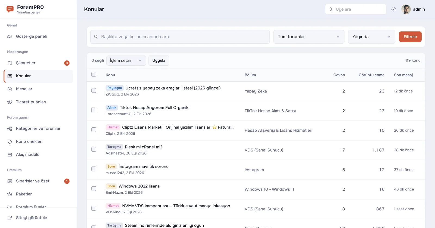Viewport: 435px width, 228px height.
Task: Click the Paketler crown icon
Action: [x=10, y=194]
